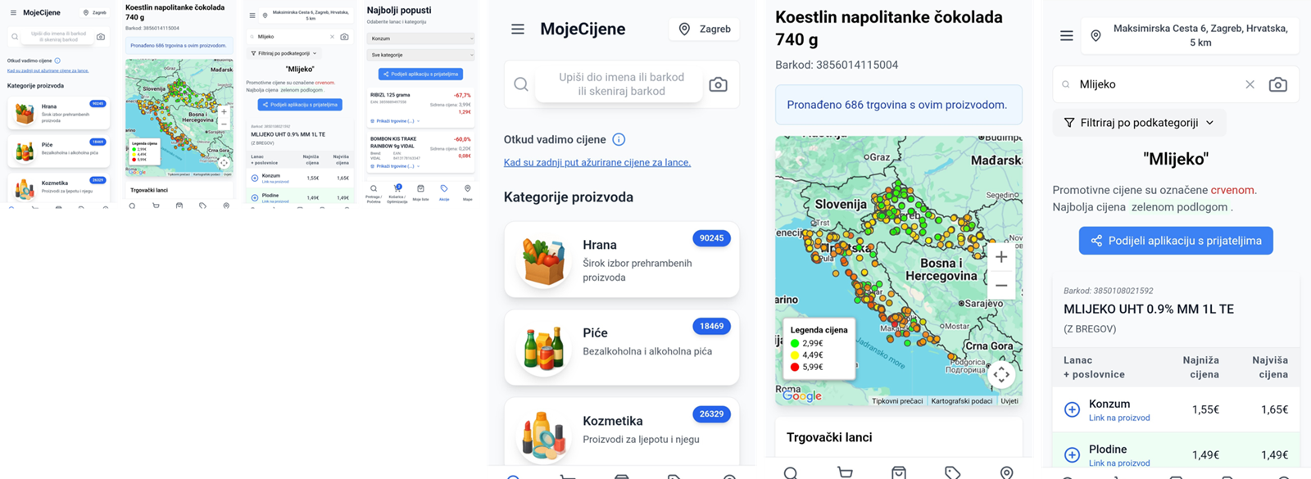This screenshot has width=1311, height=479.
Task: Open the Sve kategorije dropdown
Action: point(420,55)
